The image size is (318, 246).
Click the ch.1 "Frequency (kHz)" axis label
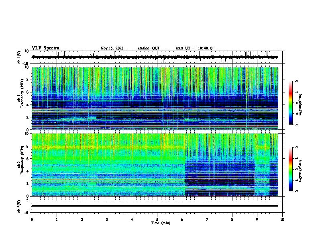coord(22,94)
